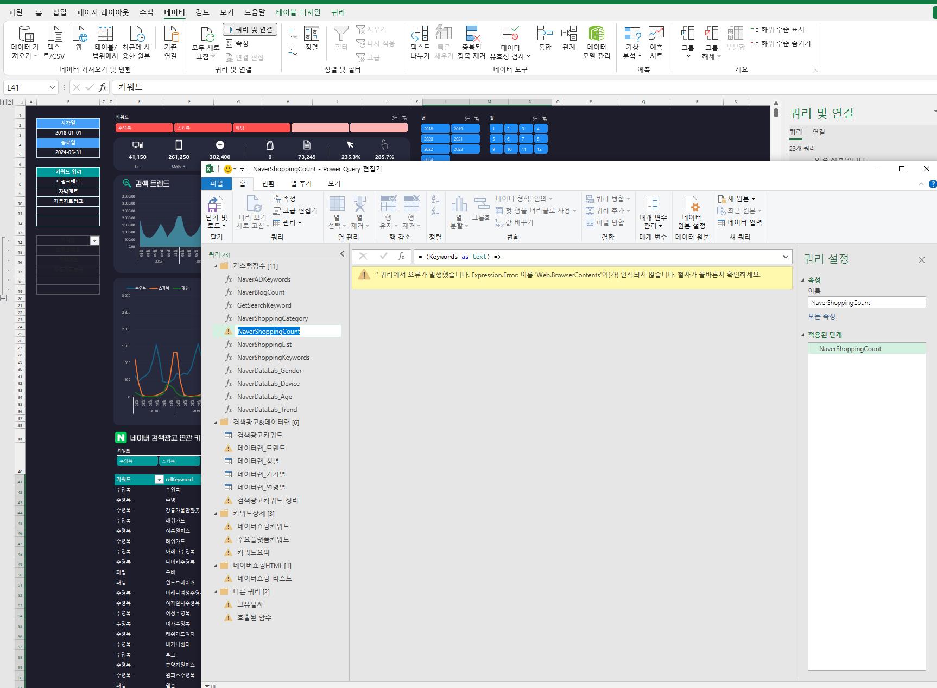
Task: Open the 페이지 레이아웃 ribbon tab
Action: point(103,12)
